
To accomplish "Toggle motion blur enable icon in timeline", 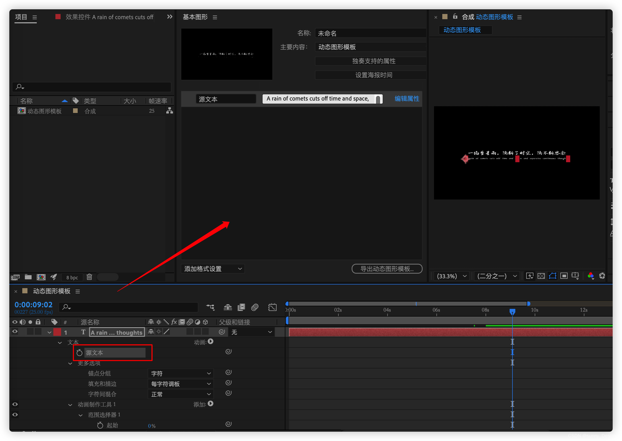I will point(255,307).
